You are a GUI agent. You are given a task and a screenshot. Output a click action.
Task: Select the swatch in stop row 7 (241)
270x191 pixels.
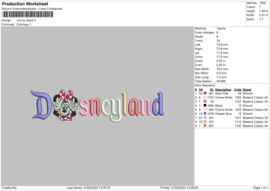205,118
